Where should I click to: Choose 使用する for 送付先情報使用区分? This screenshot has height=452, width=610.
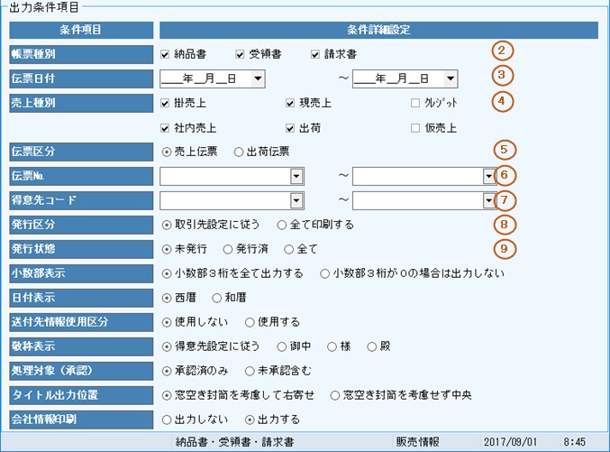coord(250,321)
